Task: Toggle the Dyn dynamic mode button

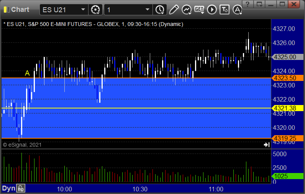Action: (8, 188)
